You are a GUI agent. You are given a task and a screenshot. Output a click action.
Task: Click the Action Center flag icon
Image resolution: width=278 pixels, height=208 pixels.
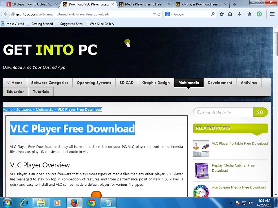(237, 203)
